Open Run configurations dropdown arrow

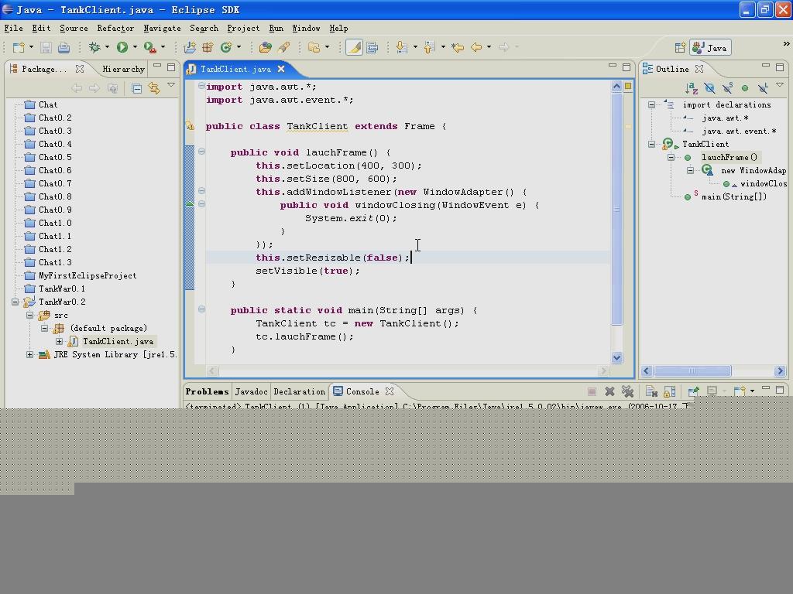(135, 47)
